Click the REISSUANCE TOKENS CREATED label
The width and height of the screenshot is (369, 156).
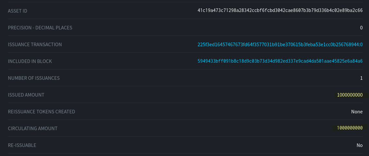tap(41, 112)
